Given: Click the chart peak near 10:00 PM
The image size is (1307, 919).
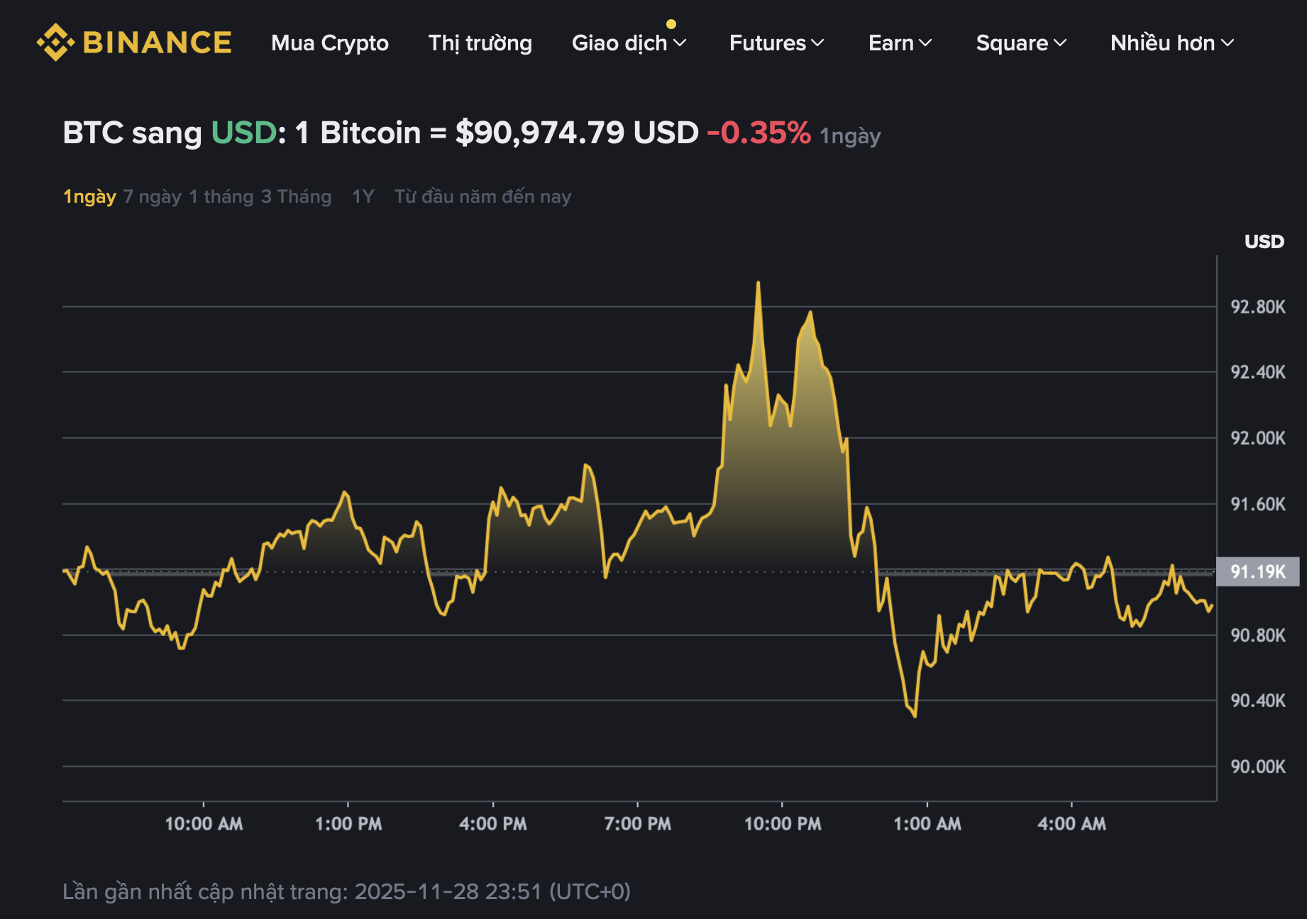Looking at the screenshot, I should (x=759, y=284).
